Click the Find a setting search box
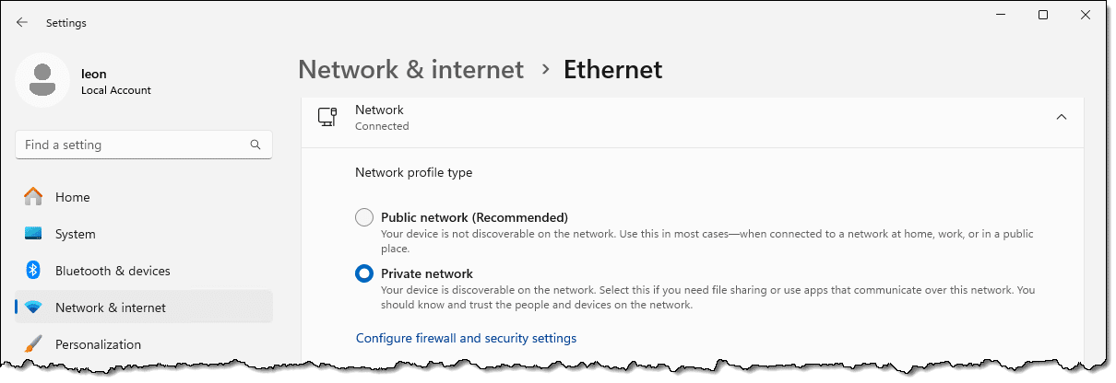The height and width of the screenshot is (383, 1116). [x=144, y=145]
